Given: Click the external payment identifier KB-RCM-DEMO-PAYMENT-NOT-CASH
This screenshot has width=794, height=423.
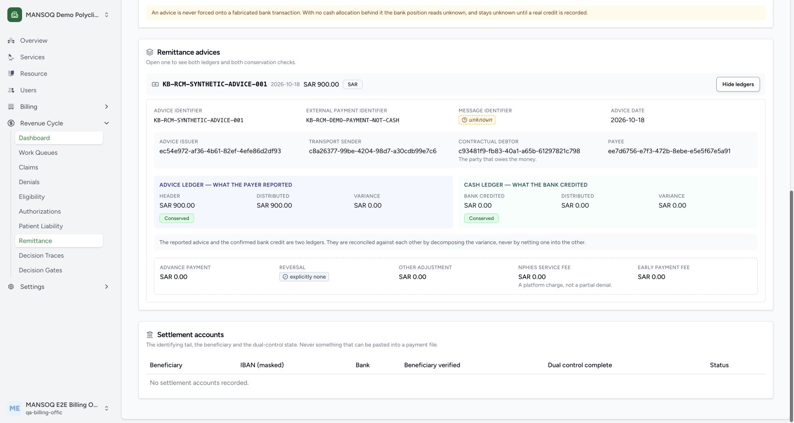Looking at the screenshot, I should click(x=352, y=120).
